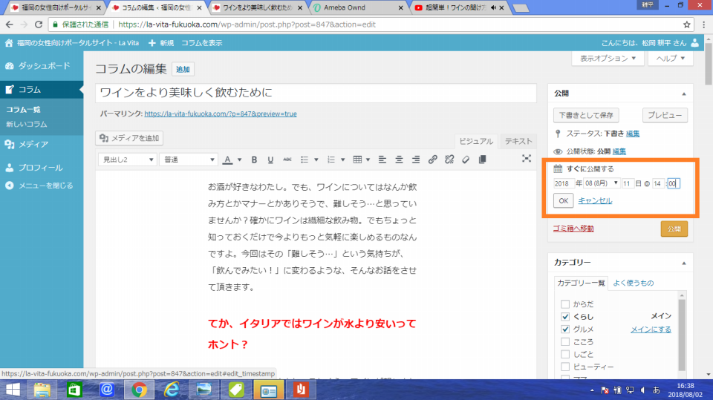713x400 pixels.
Task: Expand numbered list style options
Action: tap(343, 160)
